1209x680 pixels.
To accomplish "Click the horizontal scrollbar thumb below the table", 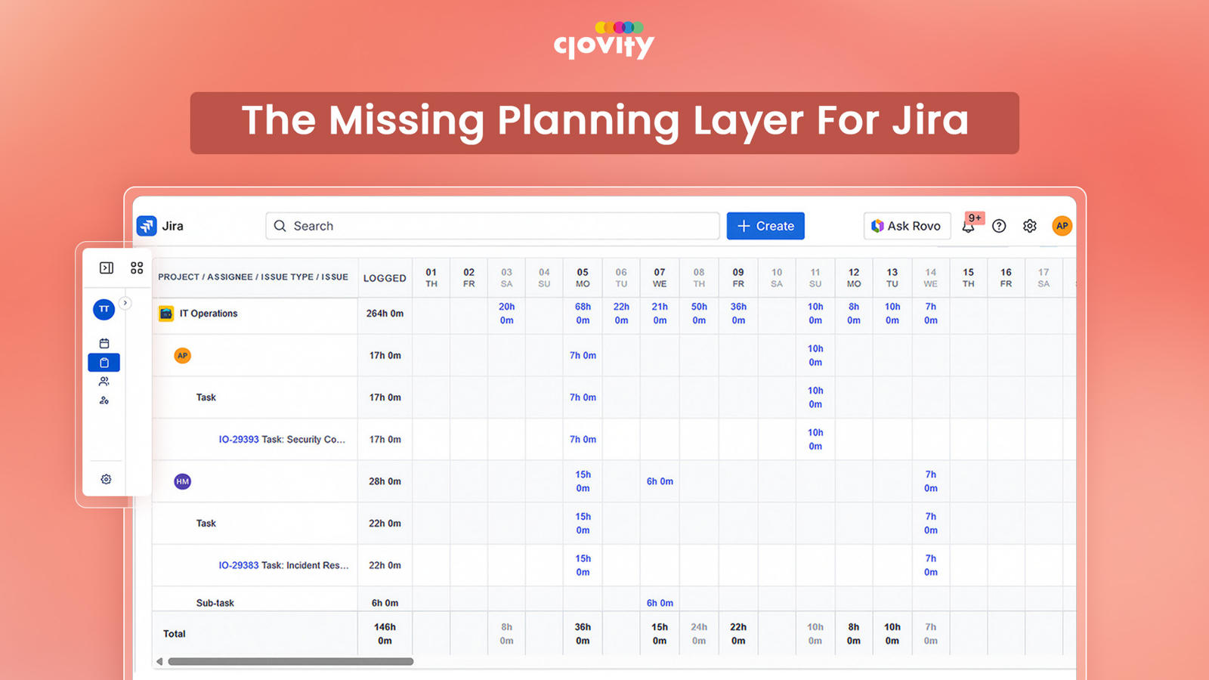I will pos(291,662).
